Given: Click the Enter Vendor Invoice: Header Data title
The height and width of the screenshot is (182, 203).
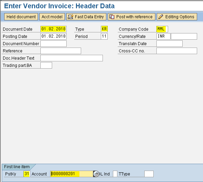Looking at the screenshot, I should click(x=59, y=6).
